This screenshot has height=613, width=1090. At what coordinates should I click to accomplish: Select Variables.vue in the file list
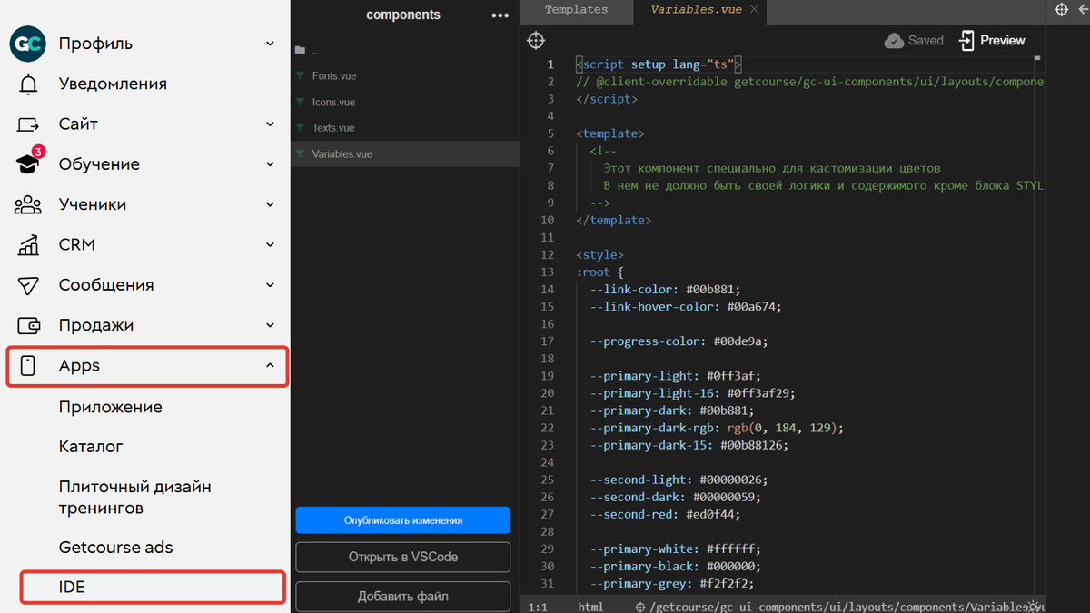tap(405, 154)
